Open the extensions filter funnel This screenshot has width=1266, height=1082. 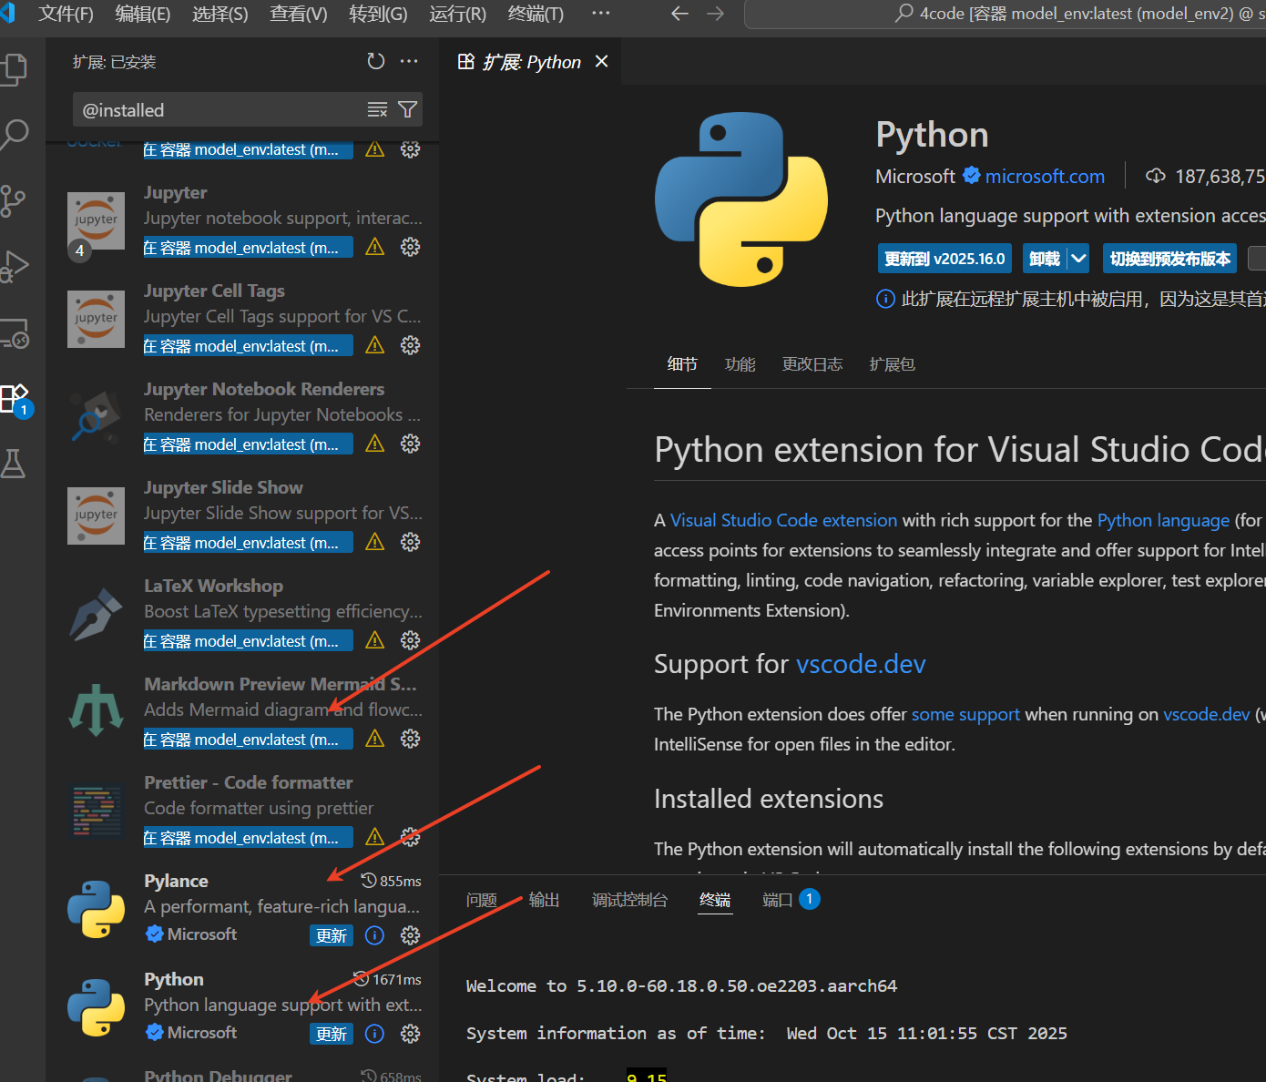coord(408,110)
